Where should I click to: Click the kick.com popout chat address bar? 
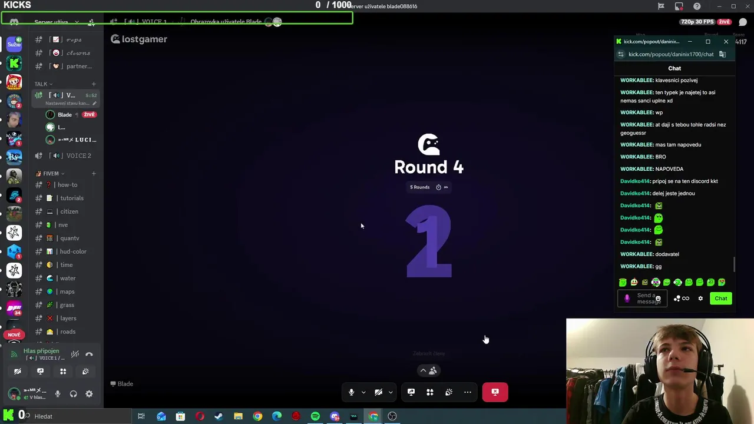[670, 54]
